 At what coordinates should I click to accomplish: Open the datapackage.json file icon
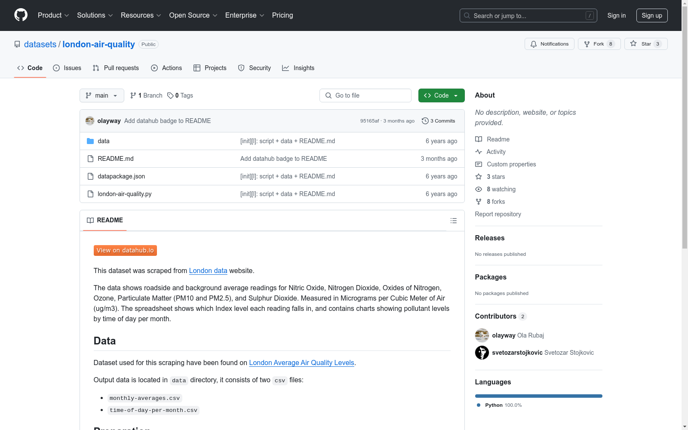(90, 176)
